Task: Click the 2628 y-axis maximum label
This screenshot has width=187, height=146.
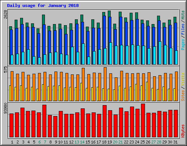Action: click(x=5, y=14)
